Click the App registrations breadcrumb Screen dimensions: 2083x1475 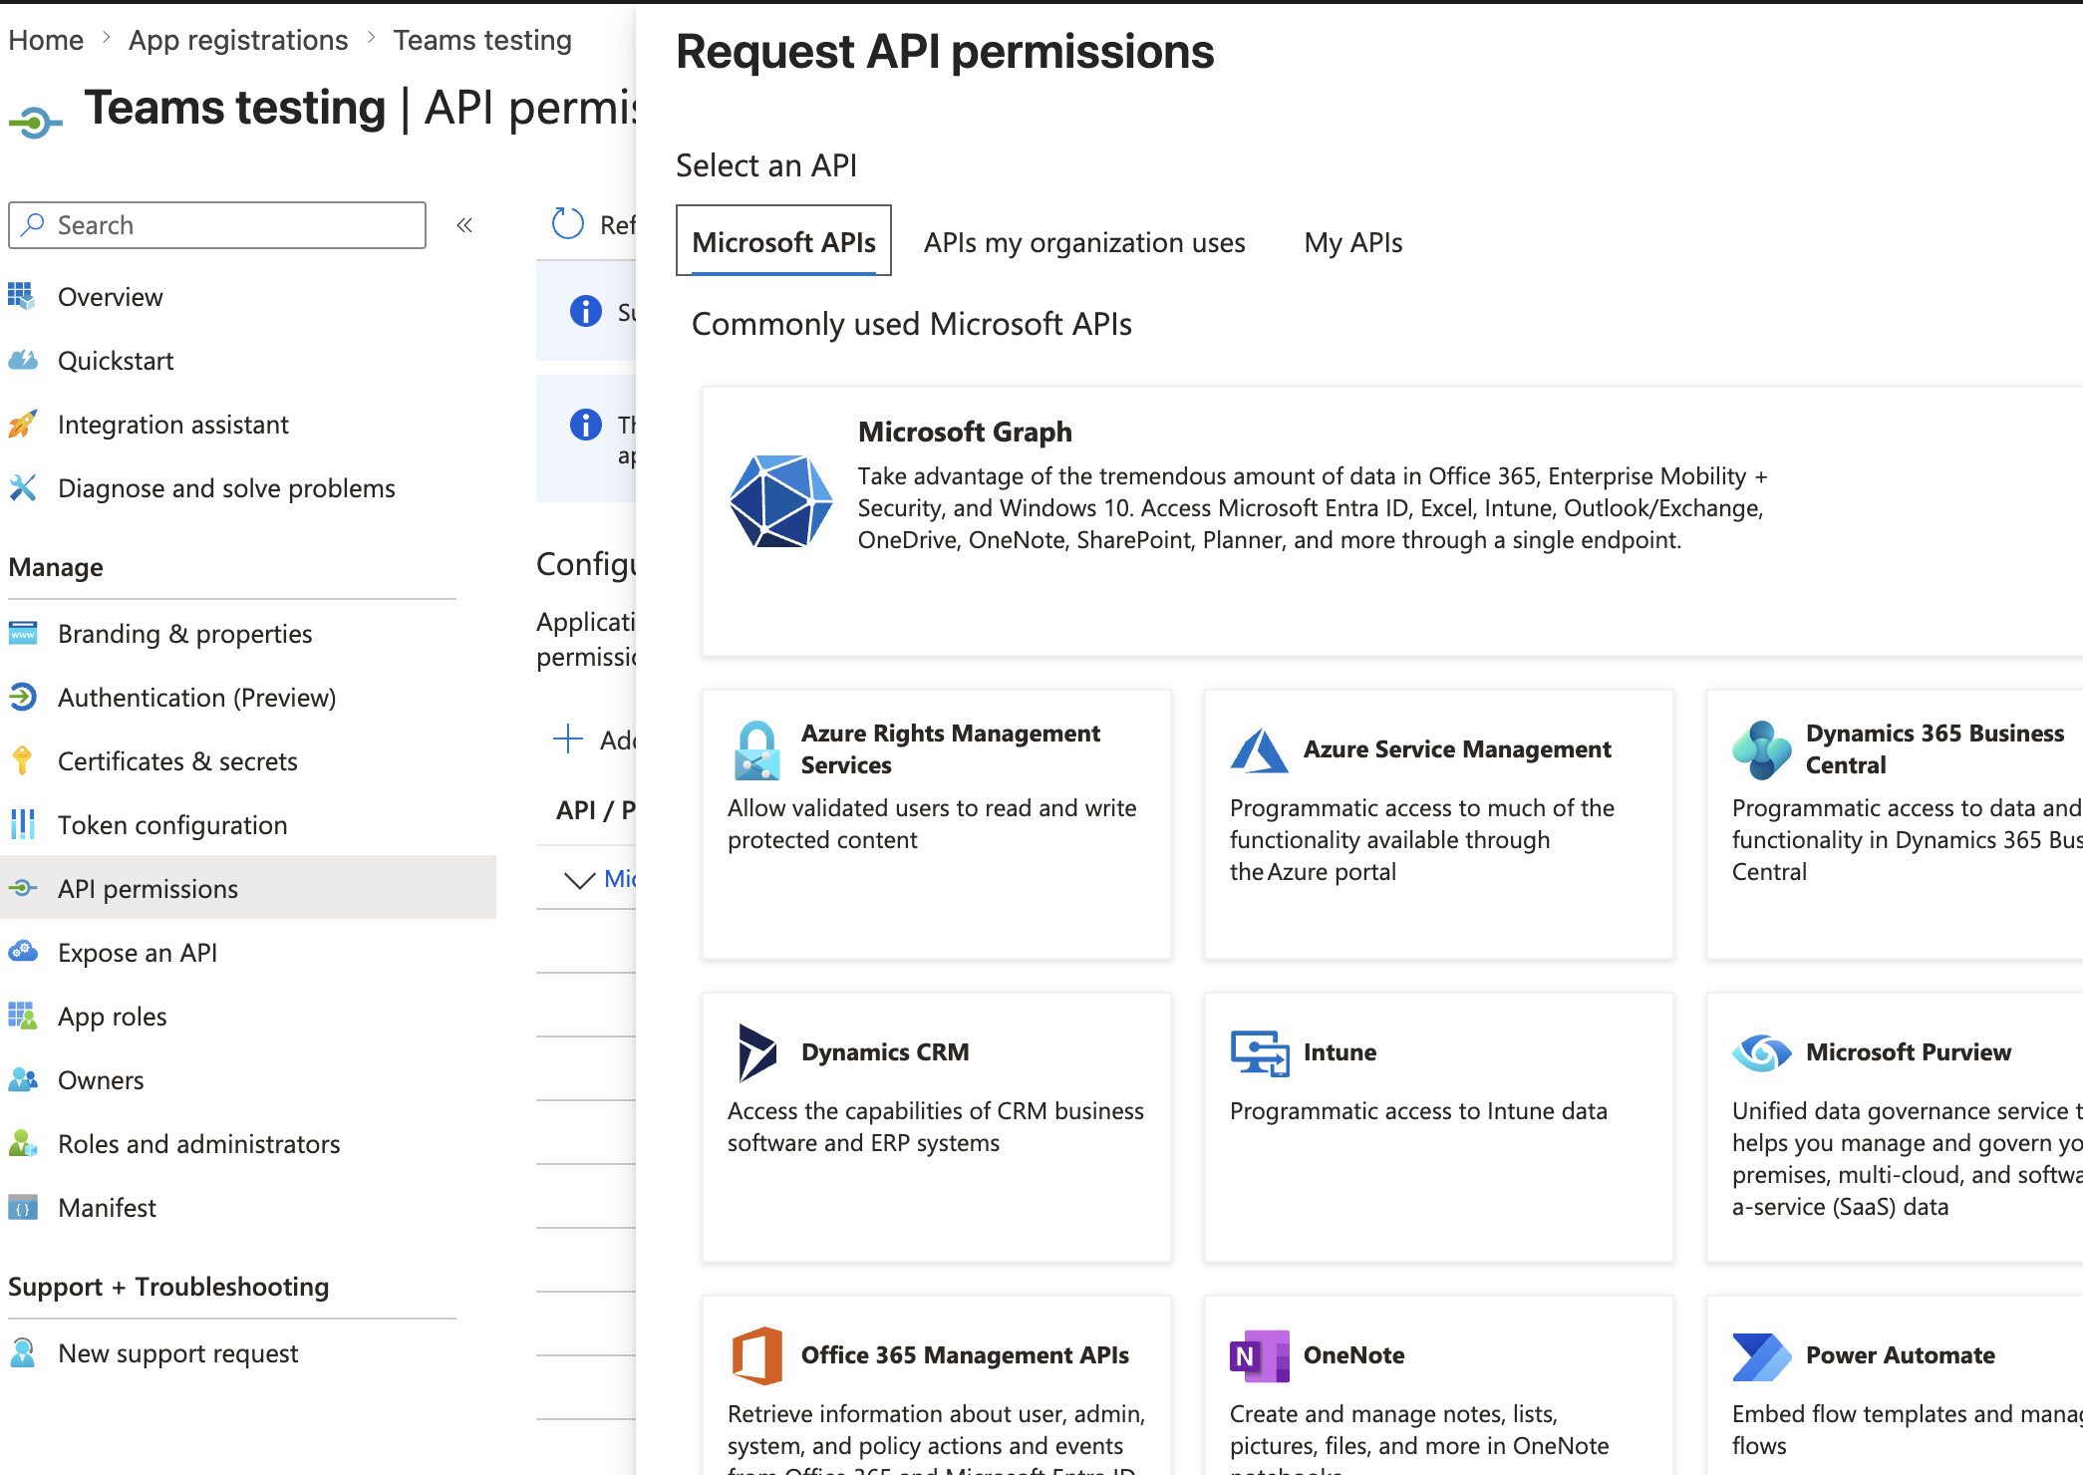pyautogui.click(x=238, y=40)
